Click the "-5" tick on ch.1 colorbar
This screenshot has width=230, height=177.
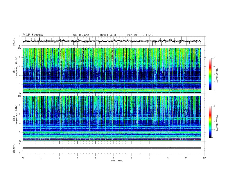tap(214, 74)
